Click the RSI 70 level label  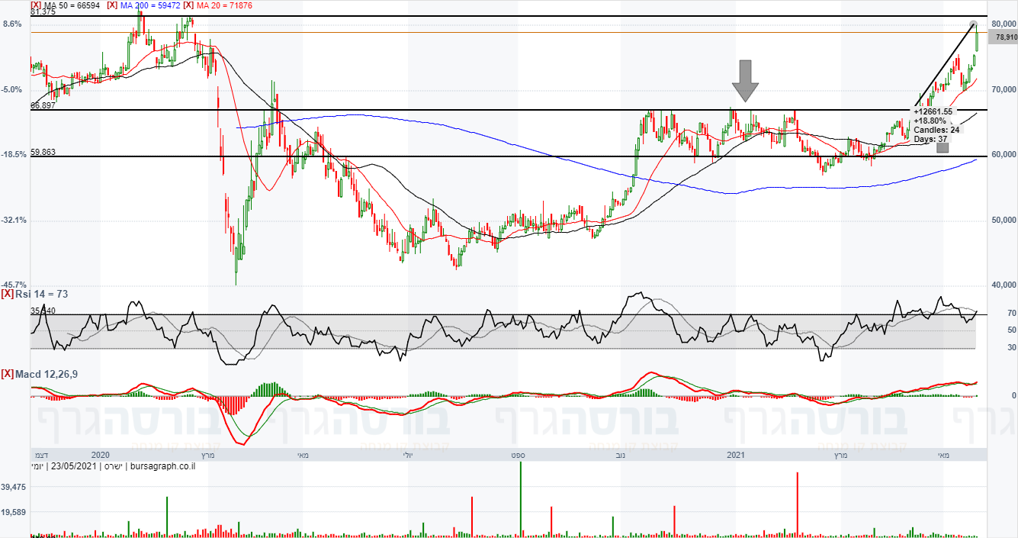point(1010,313)
